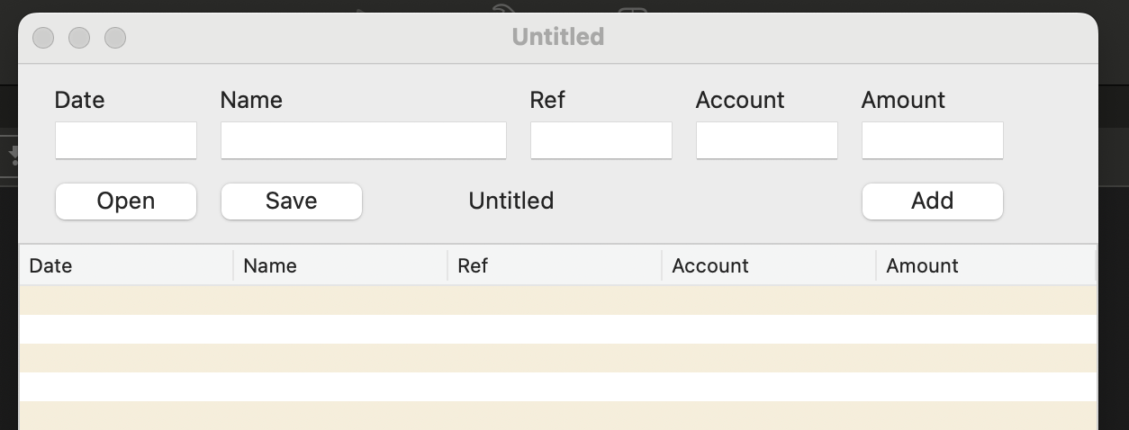This screenshot has width=1129, height=430.
Task: Focus the Amount entry field
Action: pos(933,140)
